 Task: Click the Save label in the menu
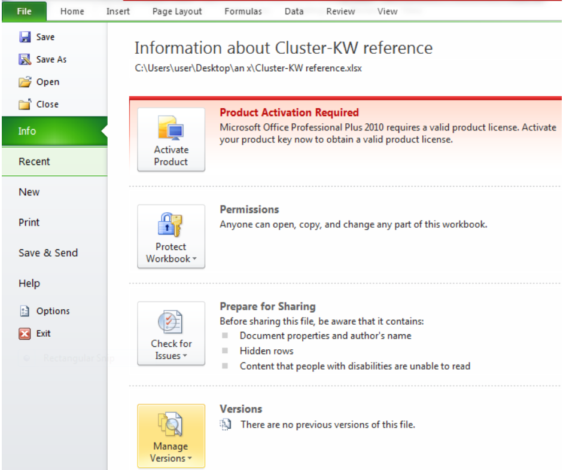[x=45, y=37]
